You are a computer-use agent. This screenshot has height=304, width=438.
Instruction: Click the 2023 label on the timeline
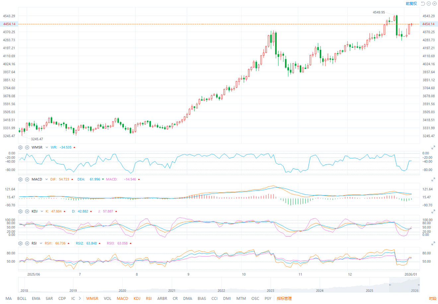pos(271,290)
